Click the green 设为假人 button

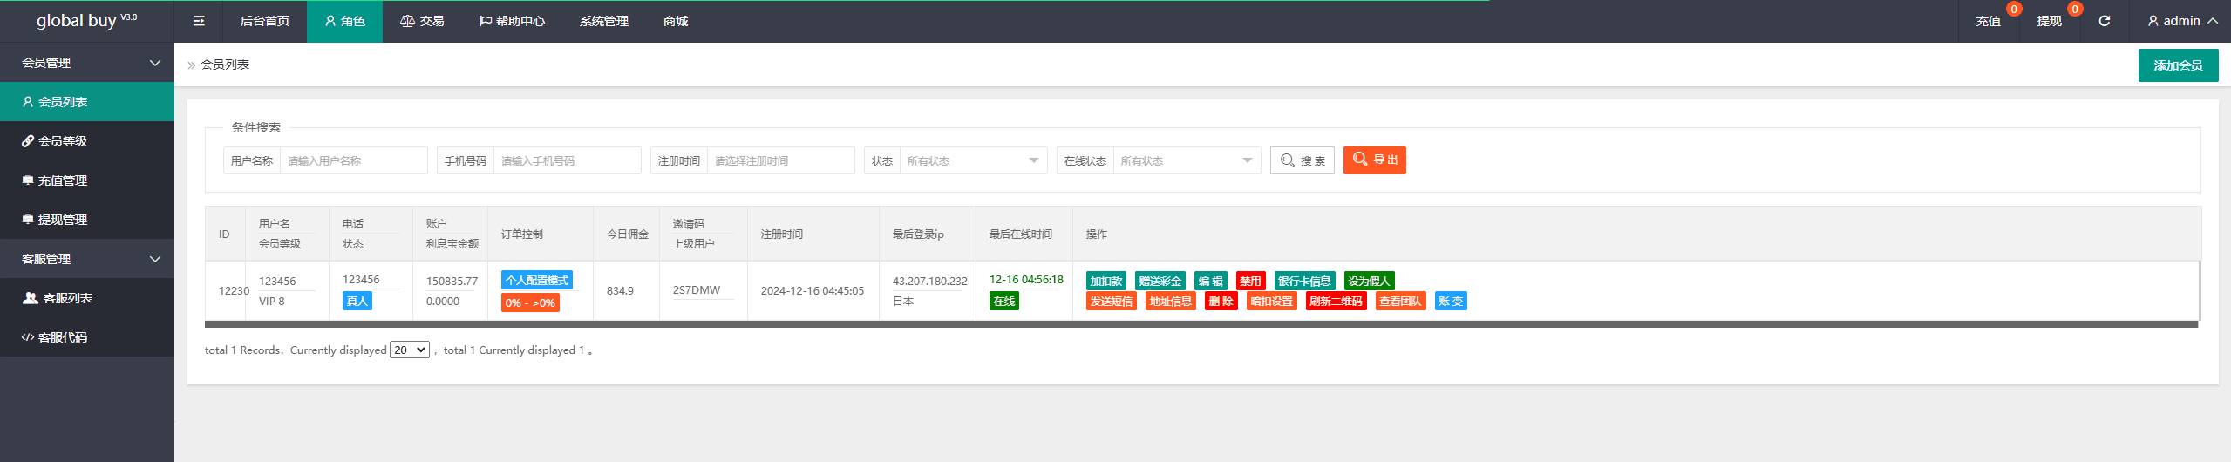[1370, 281]
